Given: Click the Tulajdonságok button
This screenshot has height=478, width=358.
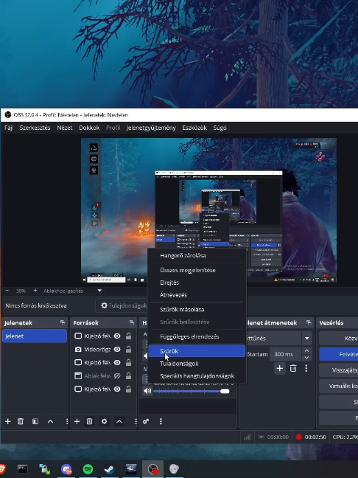Looking at the screenshot, I should click(124, 305).
